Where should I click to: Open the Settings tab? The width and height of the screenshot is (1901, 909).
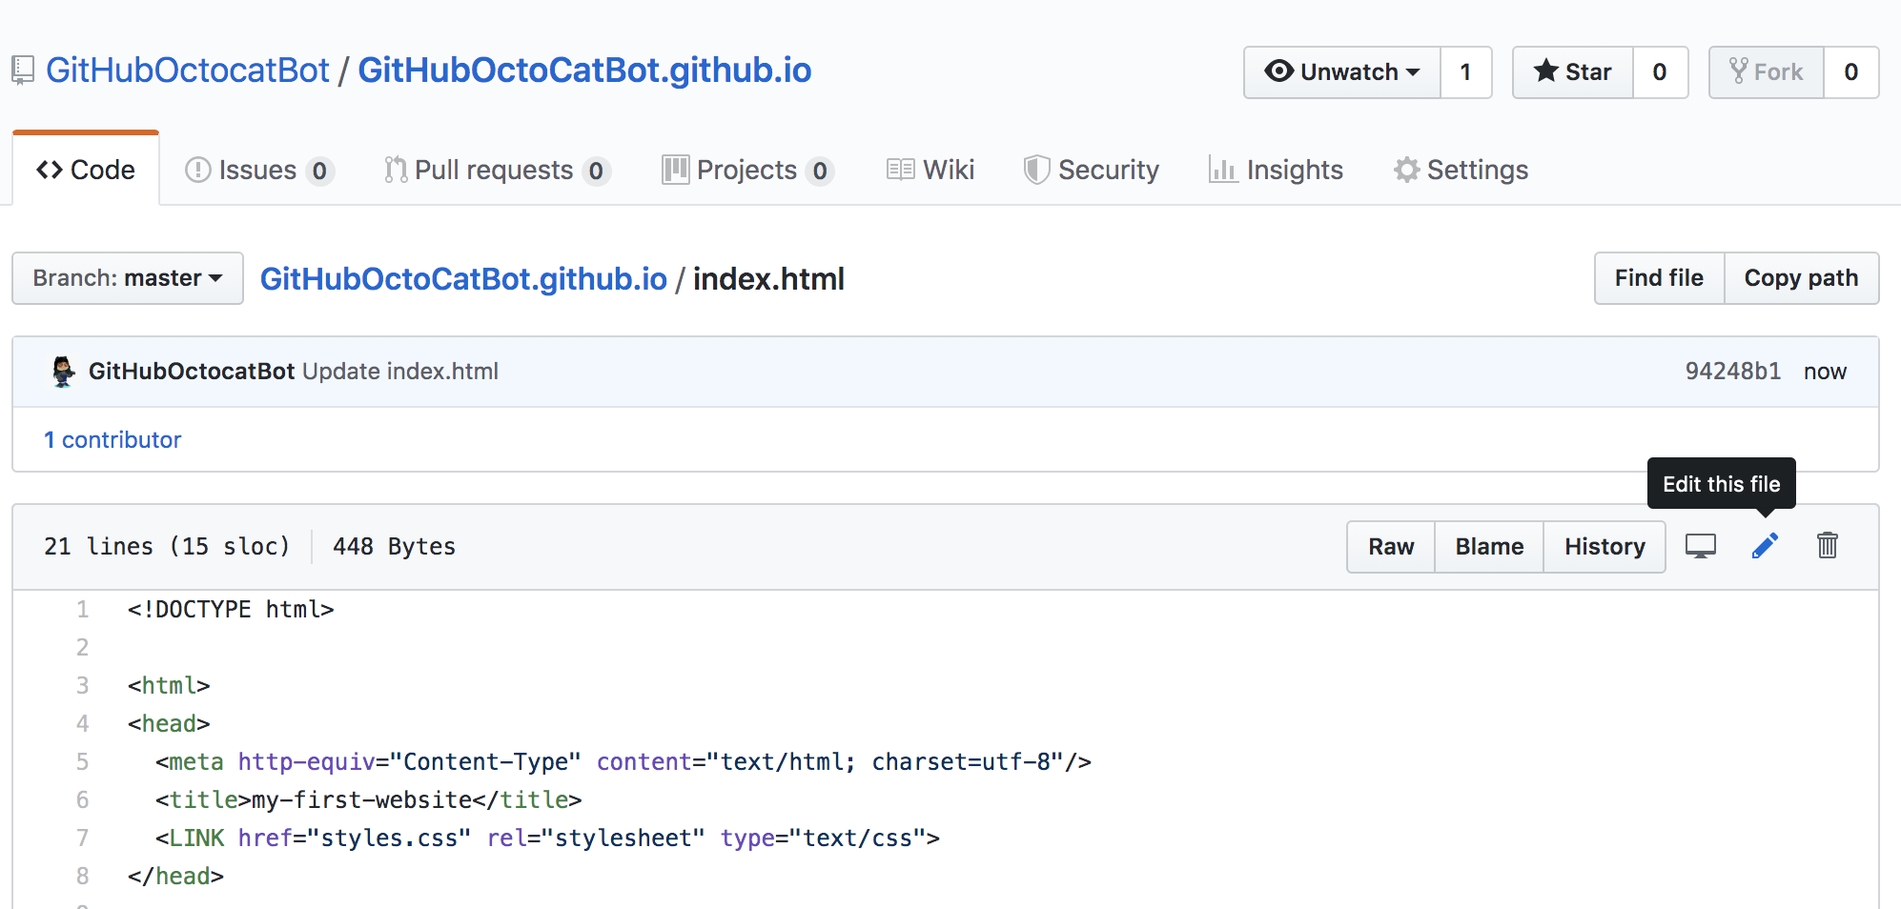1461,170
